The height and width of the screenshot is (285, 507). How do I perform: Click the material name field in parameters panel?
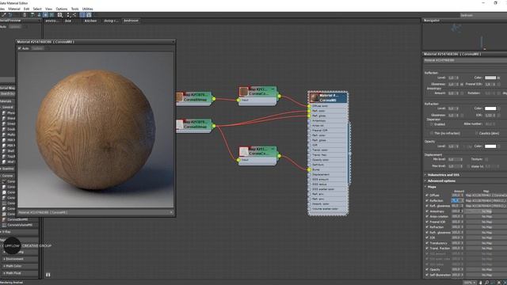pyautogui.click(x=465, y=60)
